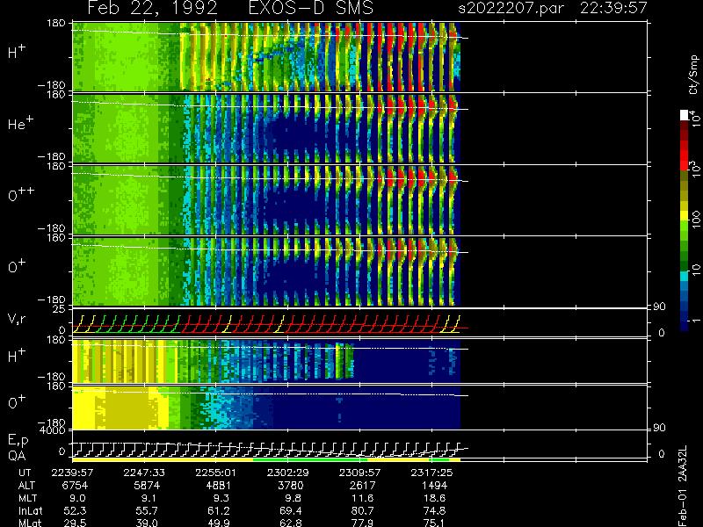Pick the cyan band of the color scale

pos(685,276)
